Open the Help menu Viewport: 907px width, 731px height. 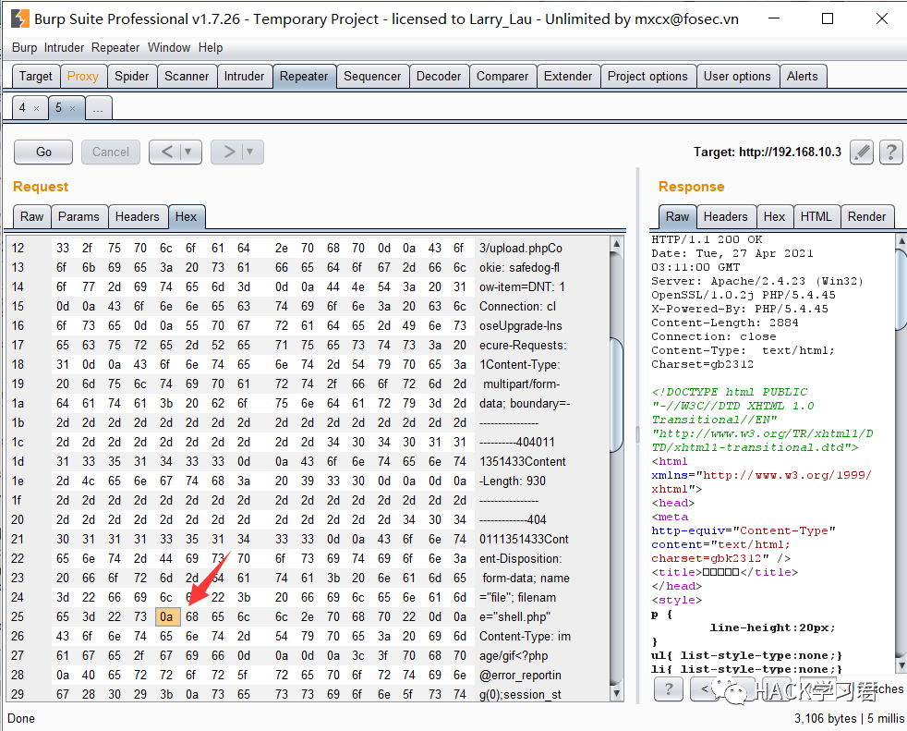pyautogui.click(x=211, y=47)
